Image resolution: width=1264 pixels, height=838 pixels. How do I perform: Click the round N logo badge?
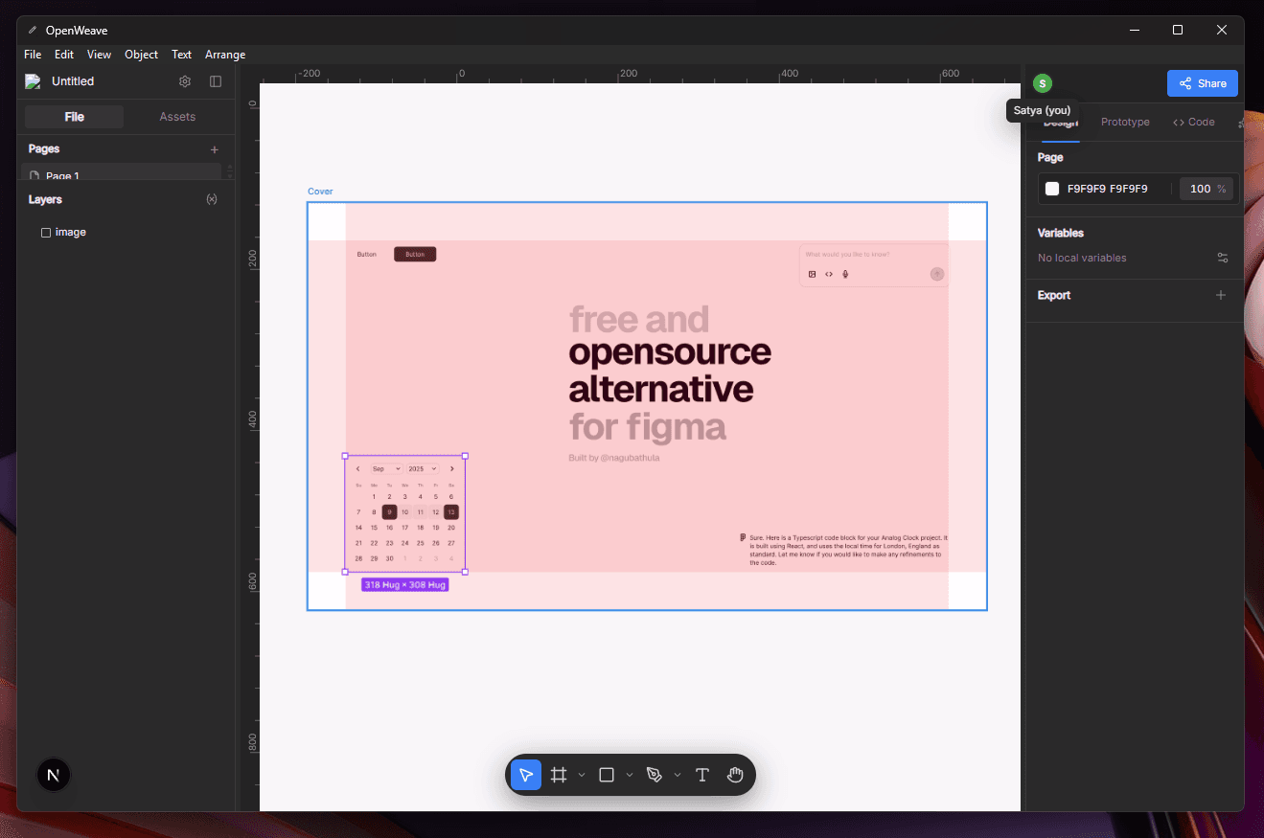[x=54, y=775]
